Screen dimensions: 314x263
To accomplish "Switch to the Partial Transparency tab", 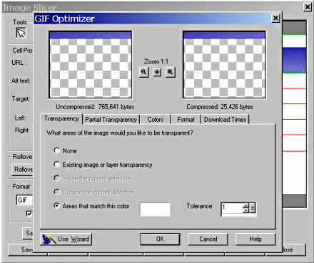I will click(111, 120).
